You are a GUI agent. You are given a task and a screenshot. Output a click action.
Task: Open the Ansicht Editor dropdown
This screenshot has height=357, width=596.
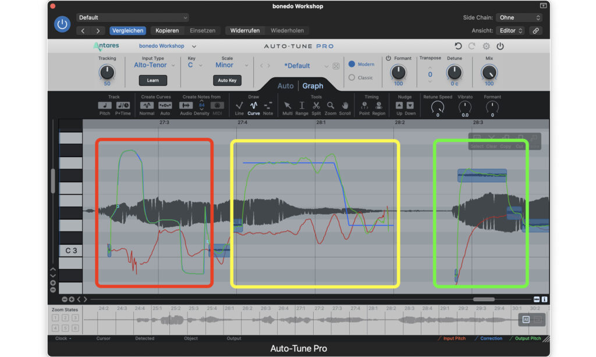510,30
